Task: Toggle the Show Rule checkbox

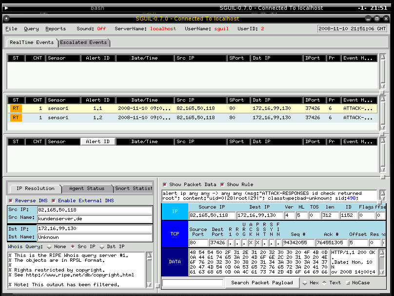Action: point(236,185)
